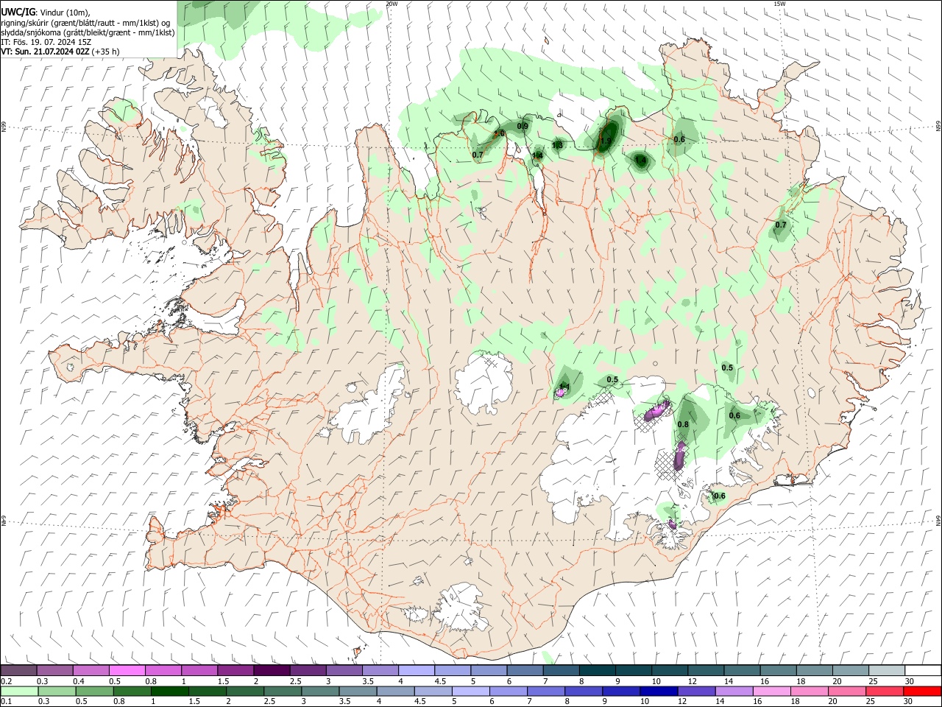Click the 'VT: Sun. 21.07.2024 02Z (+35 h)' line
The width and height of the screenshot is (942, 707).
tap(60, 52)
